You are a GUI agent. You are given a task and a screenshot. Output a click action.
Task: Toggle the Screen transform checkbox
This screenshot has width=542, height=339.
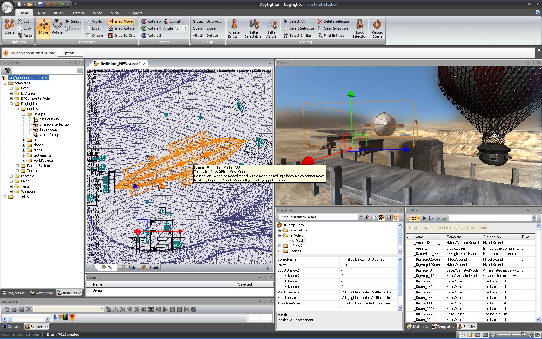point(88,36)
